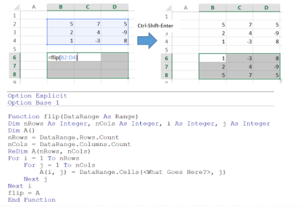Viewport: 302px width, 207px height.
Task: Click the 'Dim A()' code line
Action: pos(21,131)
